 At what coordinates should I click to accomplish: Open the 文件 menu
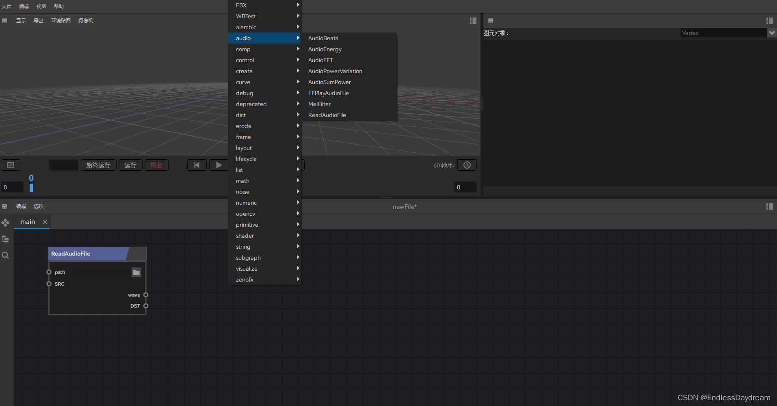6,6
